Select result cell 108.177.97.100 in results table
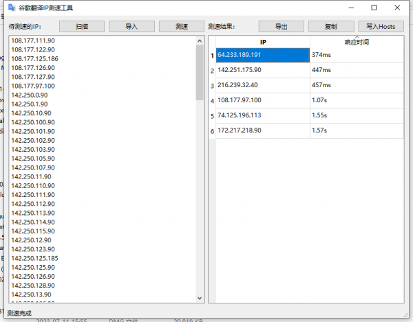Image resolution: width=413 pixels, height=322 pixels. [x=263, y=100]
